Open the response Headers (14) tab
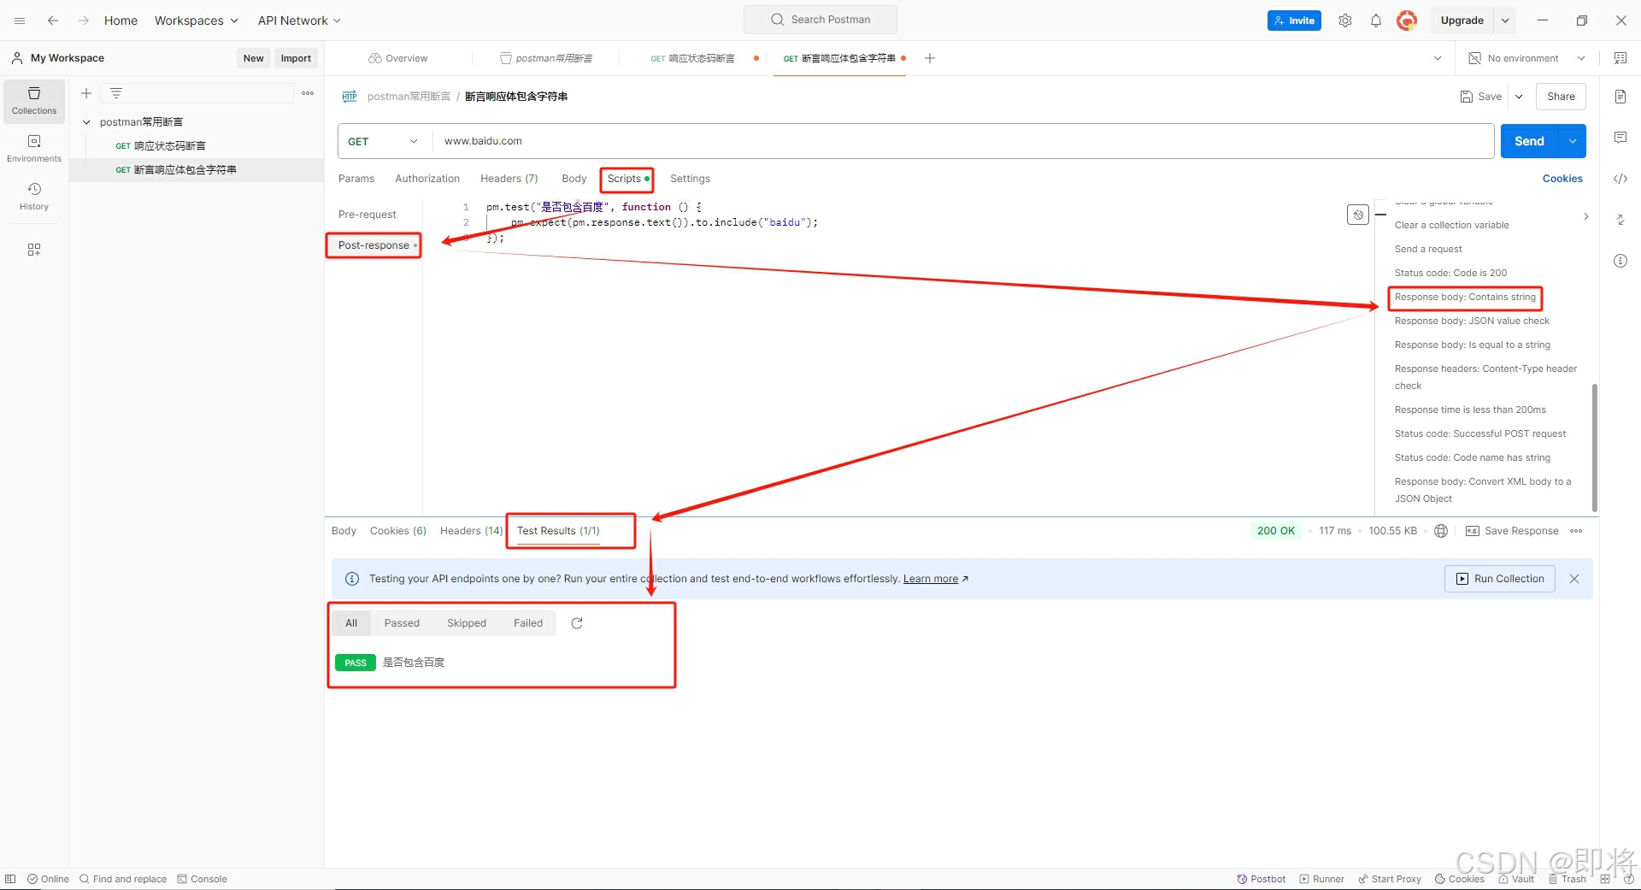Screen dimensions: 1641x890 [x=472, y=531]
